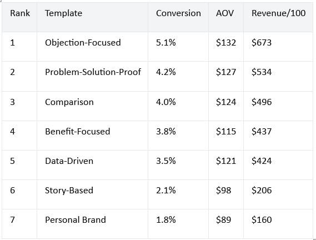
Task: Click the Rank column header
Action: (x=20, y=13)
